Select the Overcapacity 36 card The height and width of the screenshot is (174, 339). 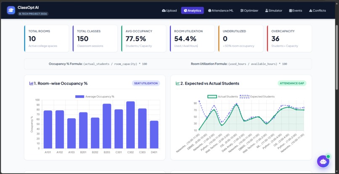point(289,39)
